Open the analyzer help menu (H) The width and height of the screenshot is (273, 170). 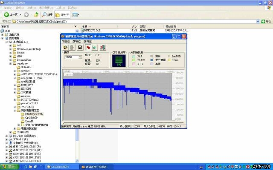point(88,41)
